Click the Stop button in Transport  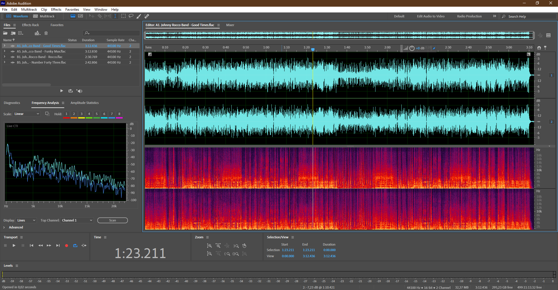click(x=5, y=246)
